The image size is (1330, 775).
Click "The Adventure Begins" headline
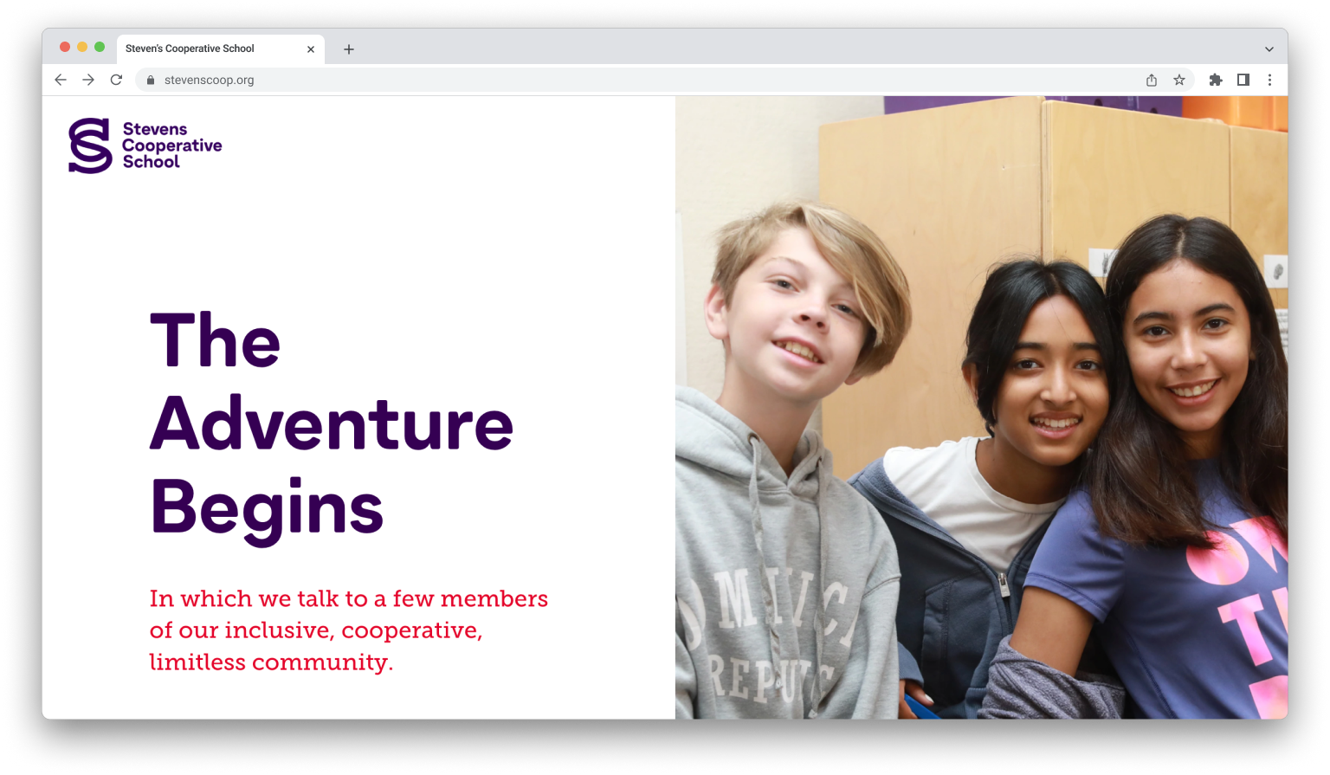pos(332,424)
